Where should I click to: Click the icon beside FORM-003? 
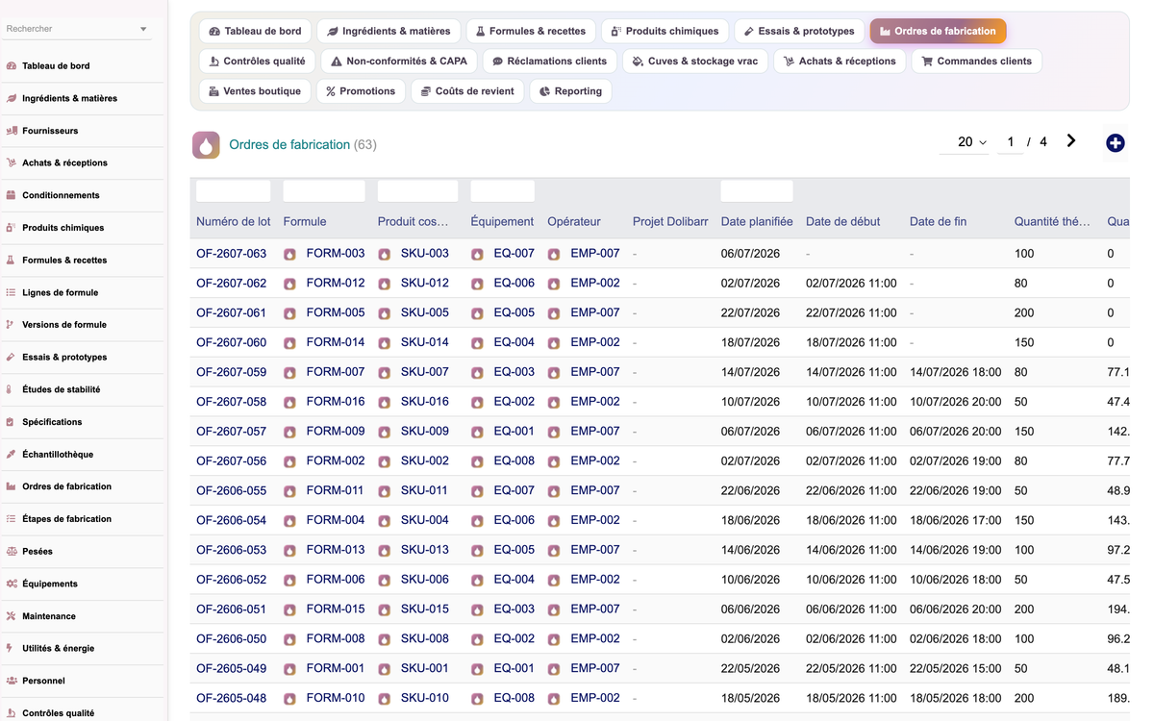pos(289,255)
